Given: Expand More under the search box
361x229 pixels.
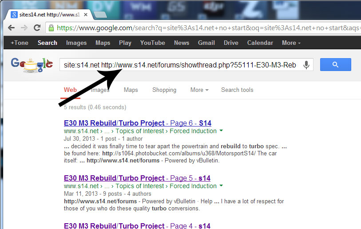Looking at the screenshot, I should click(x=199, y=90).
